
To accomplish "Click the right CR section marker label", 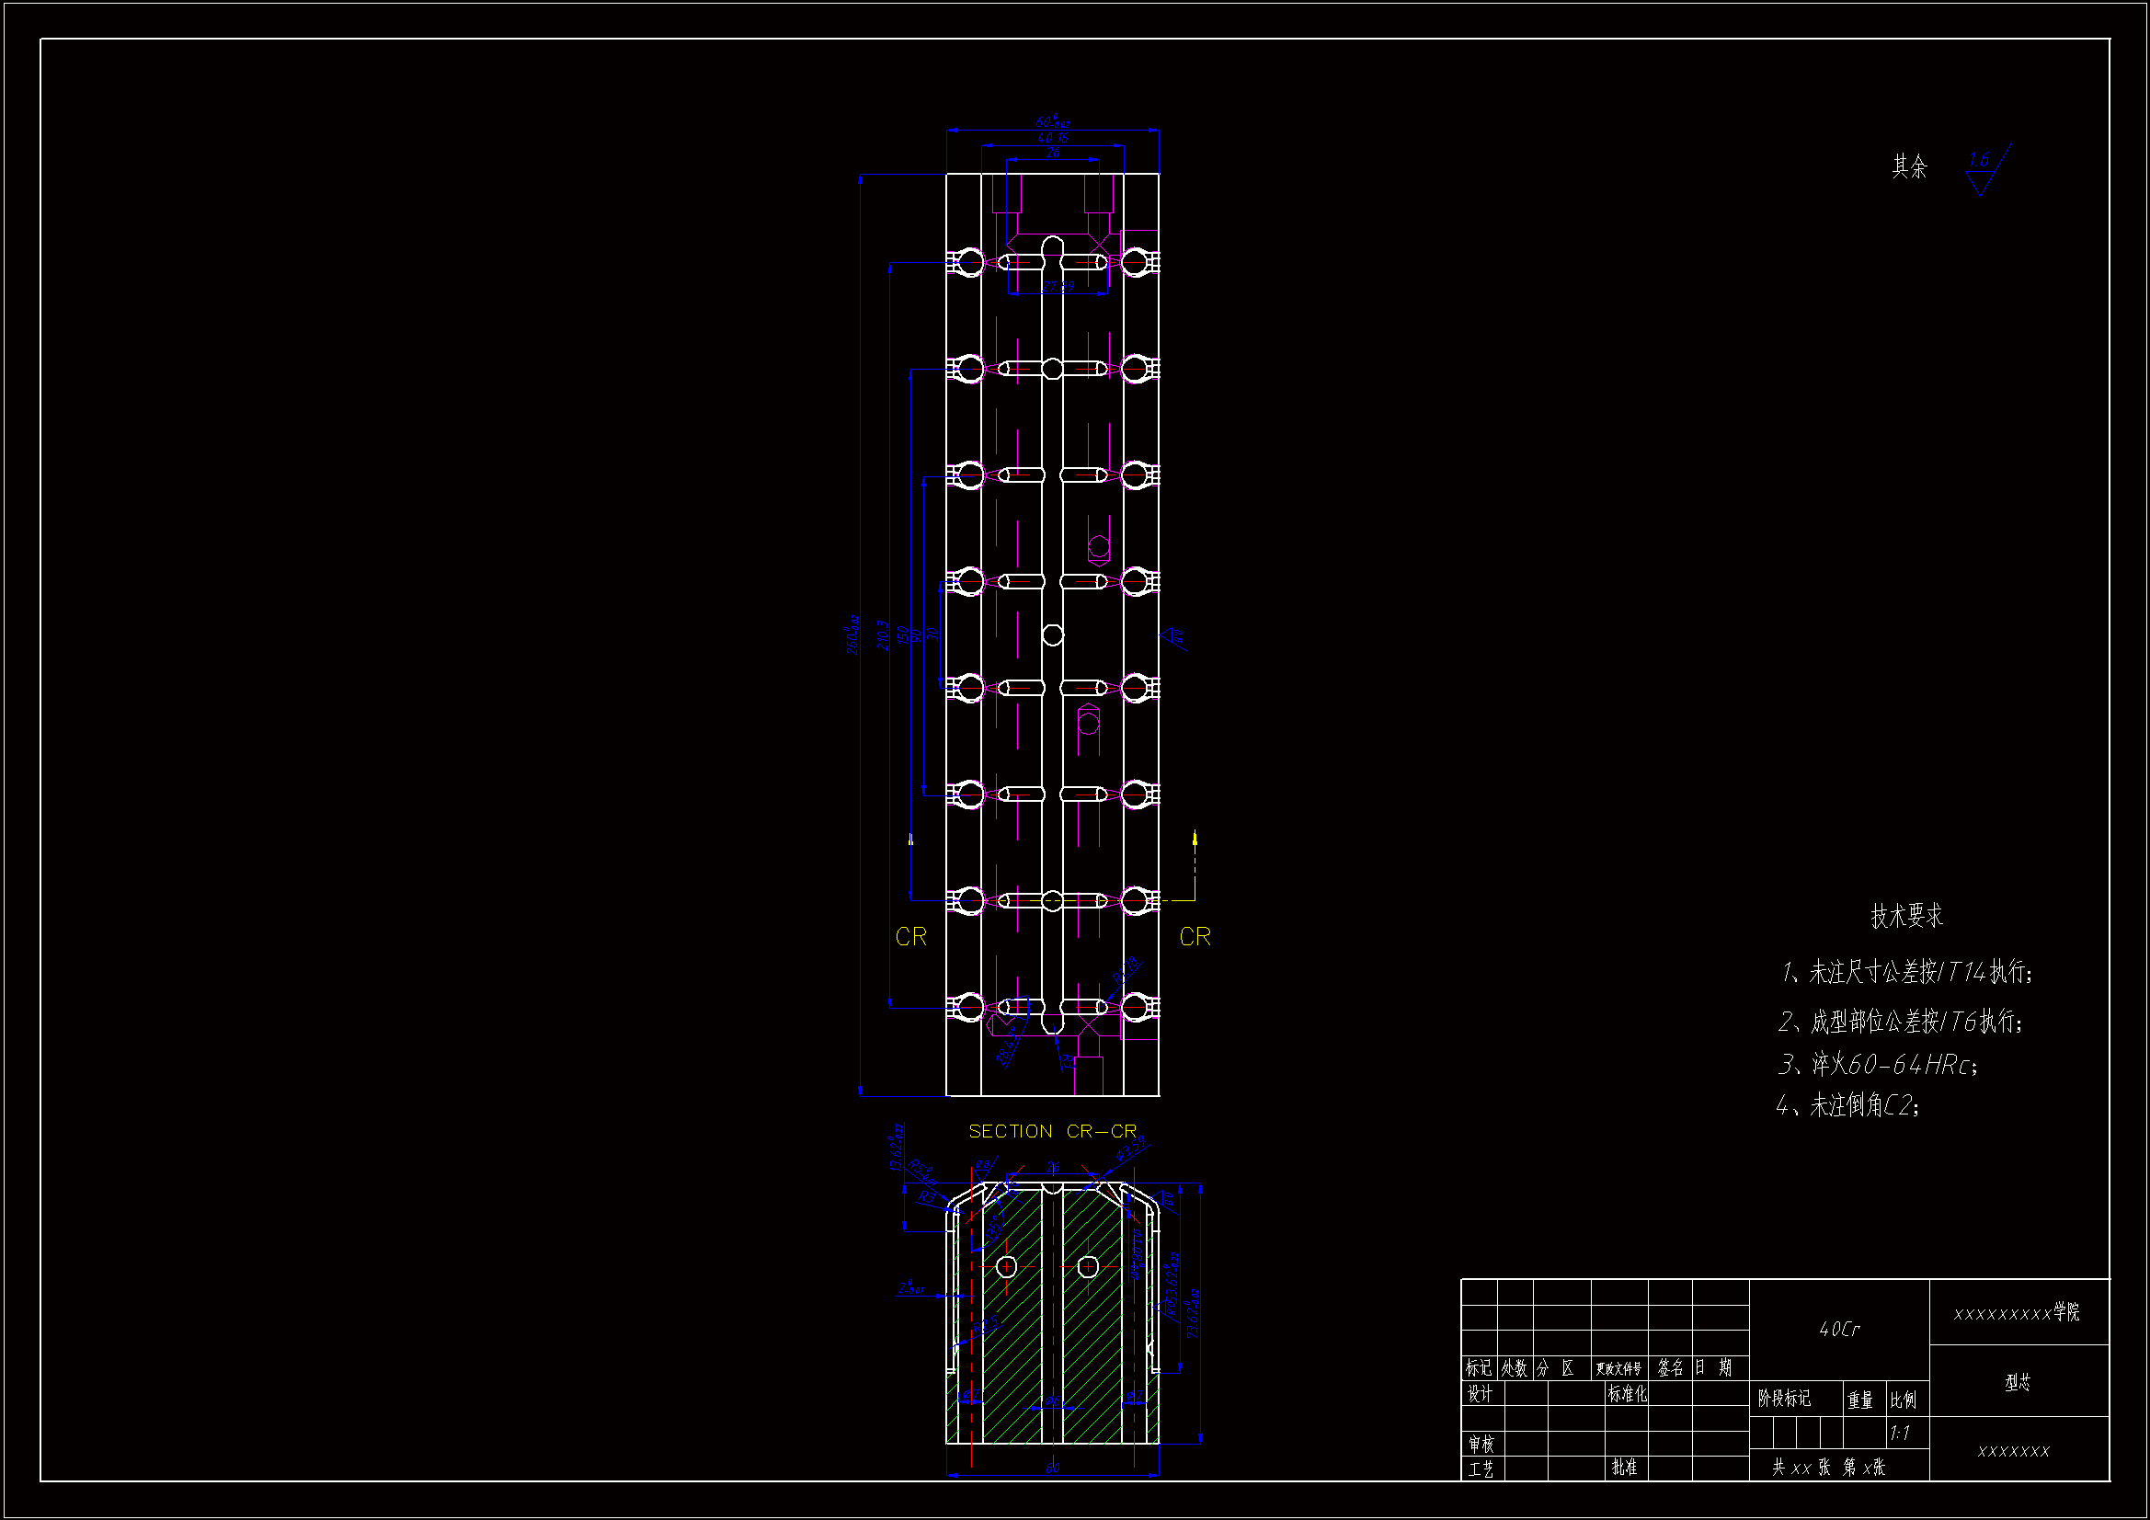I will point(1195,936).
